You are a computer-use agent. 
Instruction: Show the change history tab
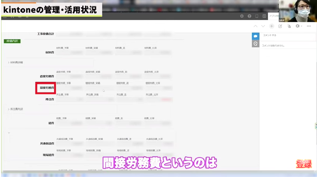pyautogui.click(x=256, y=43)
